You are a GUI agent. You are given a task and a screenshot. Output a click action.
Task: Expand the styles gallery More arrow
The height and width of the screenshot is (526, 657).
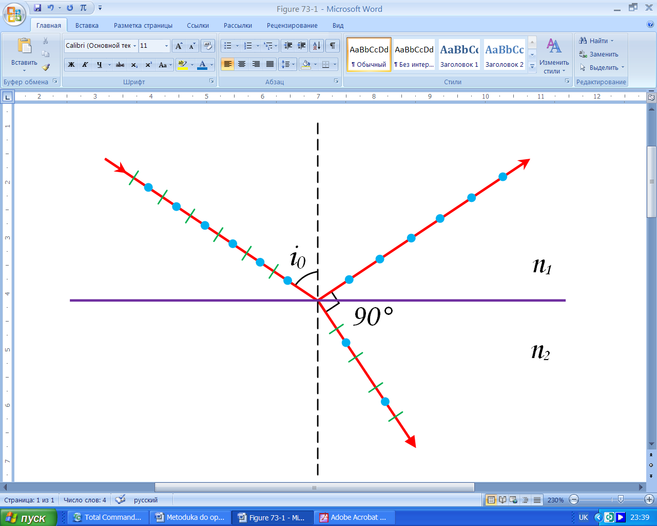[532, 66]
